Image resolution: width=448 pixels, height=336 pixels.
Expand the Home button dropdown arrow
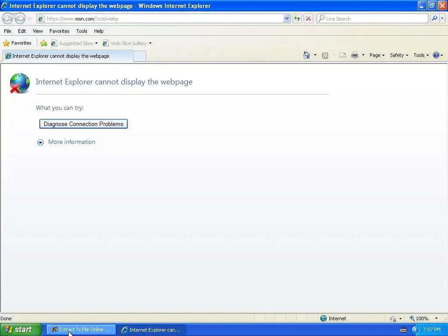(315, 55)
